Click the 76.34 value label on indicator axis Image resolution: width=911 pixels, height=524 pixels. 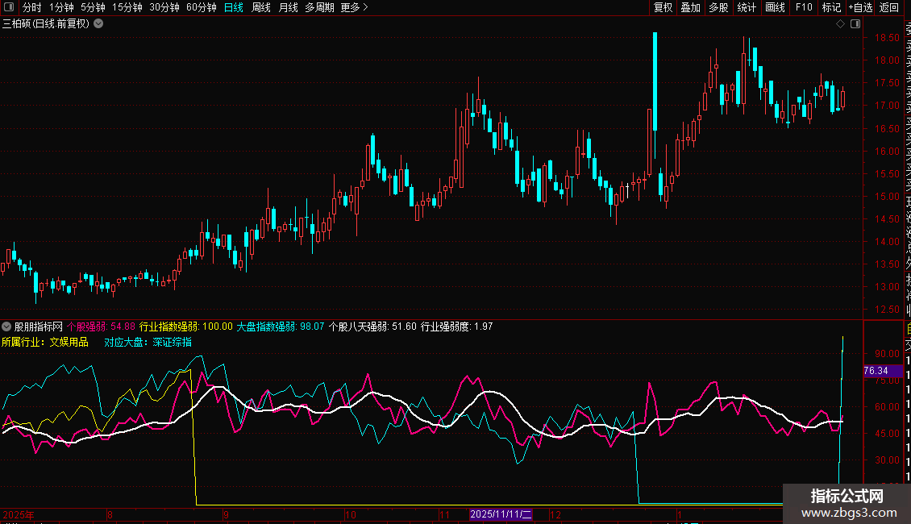[x=876, y=371]
